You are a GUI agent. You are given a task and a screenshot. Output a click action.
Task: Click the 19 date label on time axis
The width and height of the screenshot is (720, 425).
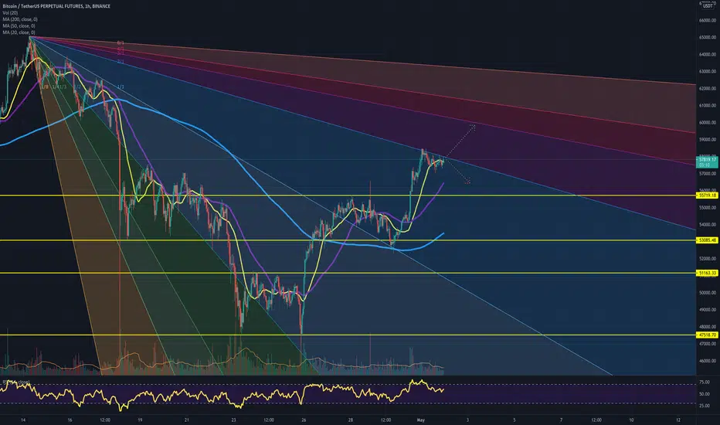140,420
